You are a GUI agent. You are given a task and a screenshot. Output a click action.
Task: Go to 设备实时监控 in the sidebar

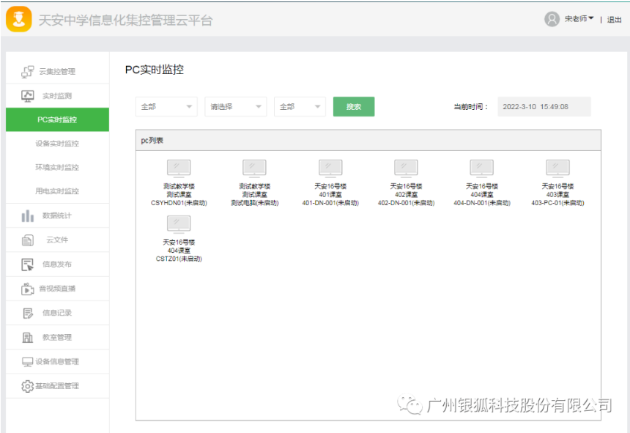(57, 144)
